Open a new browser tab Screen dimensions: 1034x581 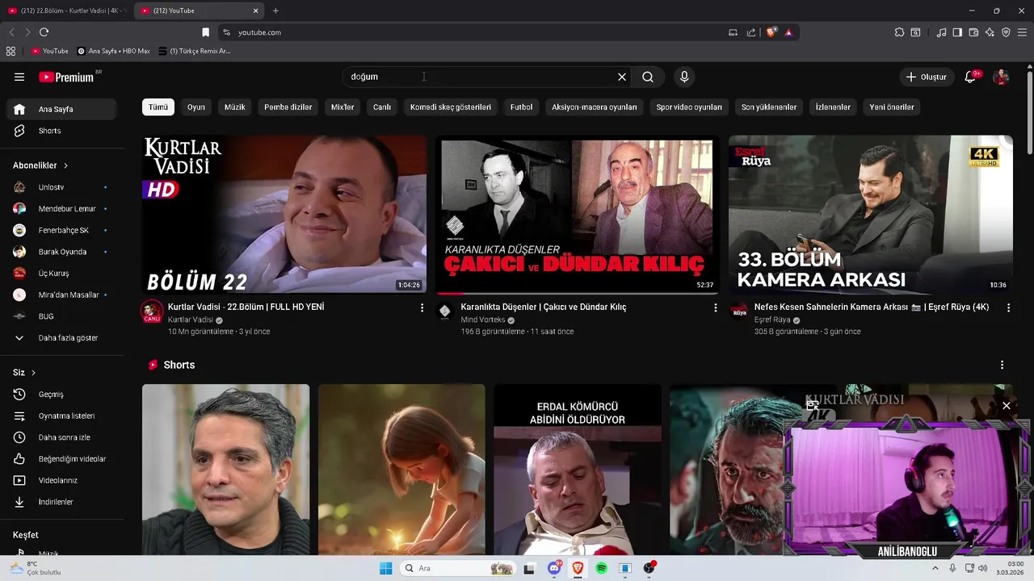click(x=275, y=10)
